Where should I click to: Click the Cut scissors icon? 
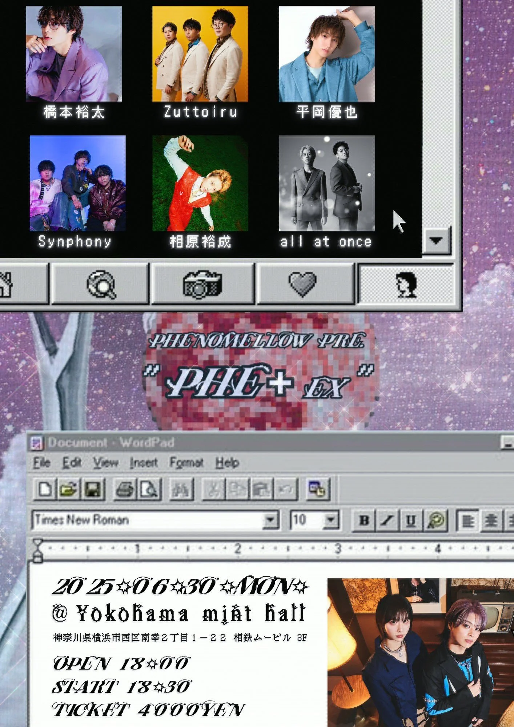pyautogui.click(x=213, y=489)
